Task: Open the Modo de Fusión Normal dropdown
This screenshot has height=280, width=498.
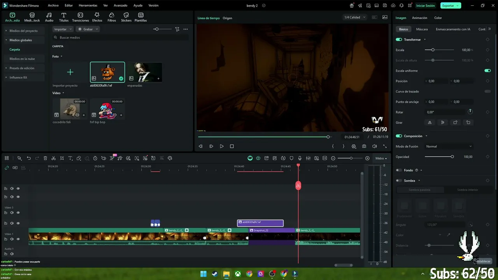Action: click(449, 147)
